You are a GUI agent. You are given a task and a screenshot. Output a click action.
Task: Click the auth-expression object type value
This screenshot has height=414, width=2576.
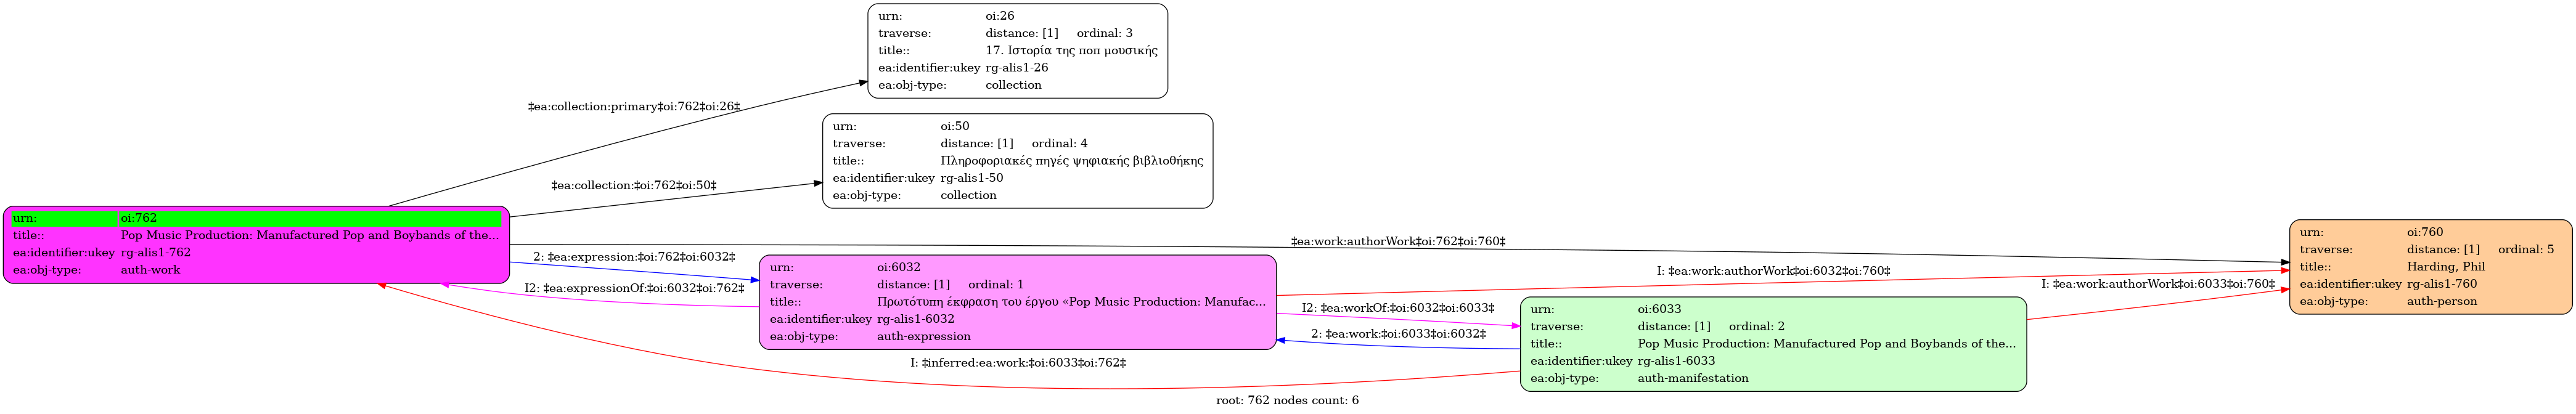[924, 336]
